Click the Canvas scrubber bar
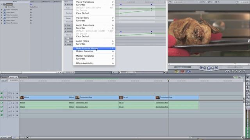250x140 pixels. 209,65
